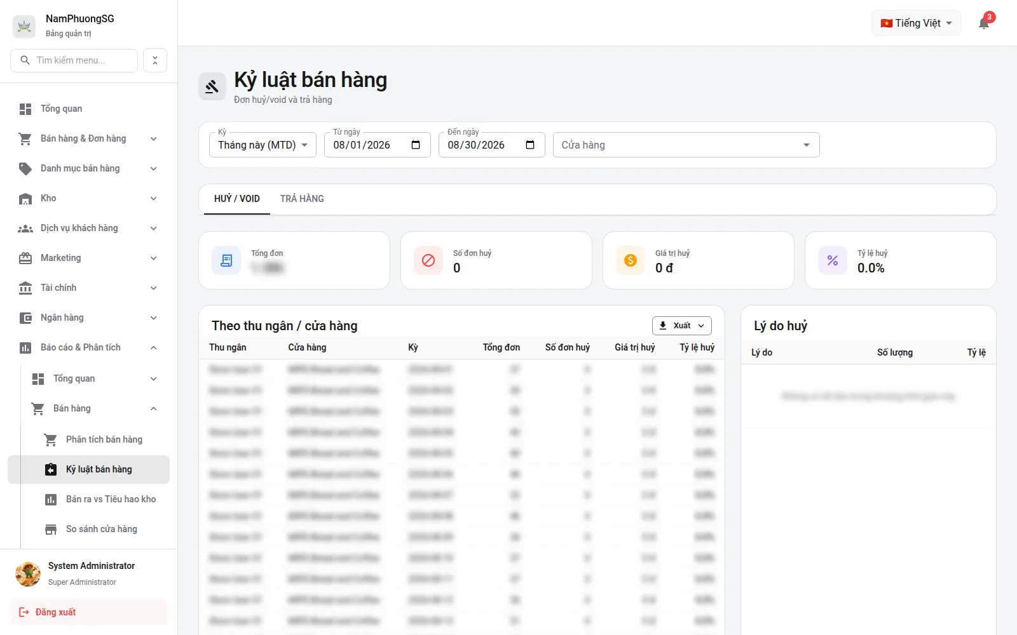Collapse the Bán hàng submenu chevron

154,409
